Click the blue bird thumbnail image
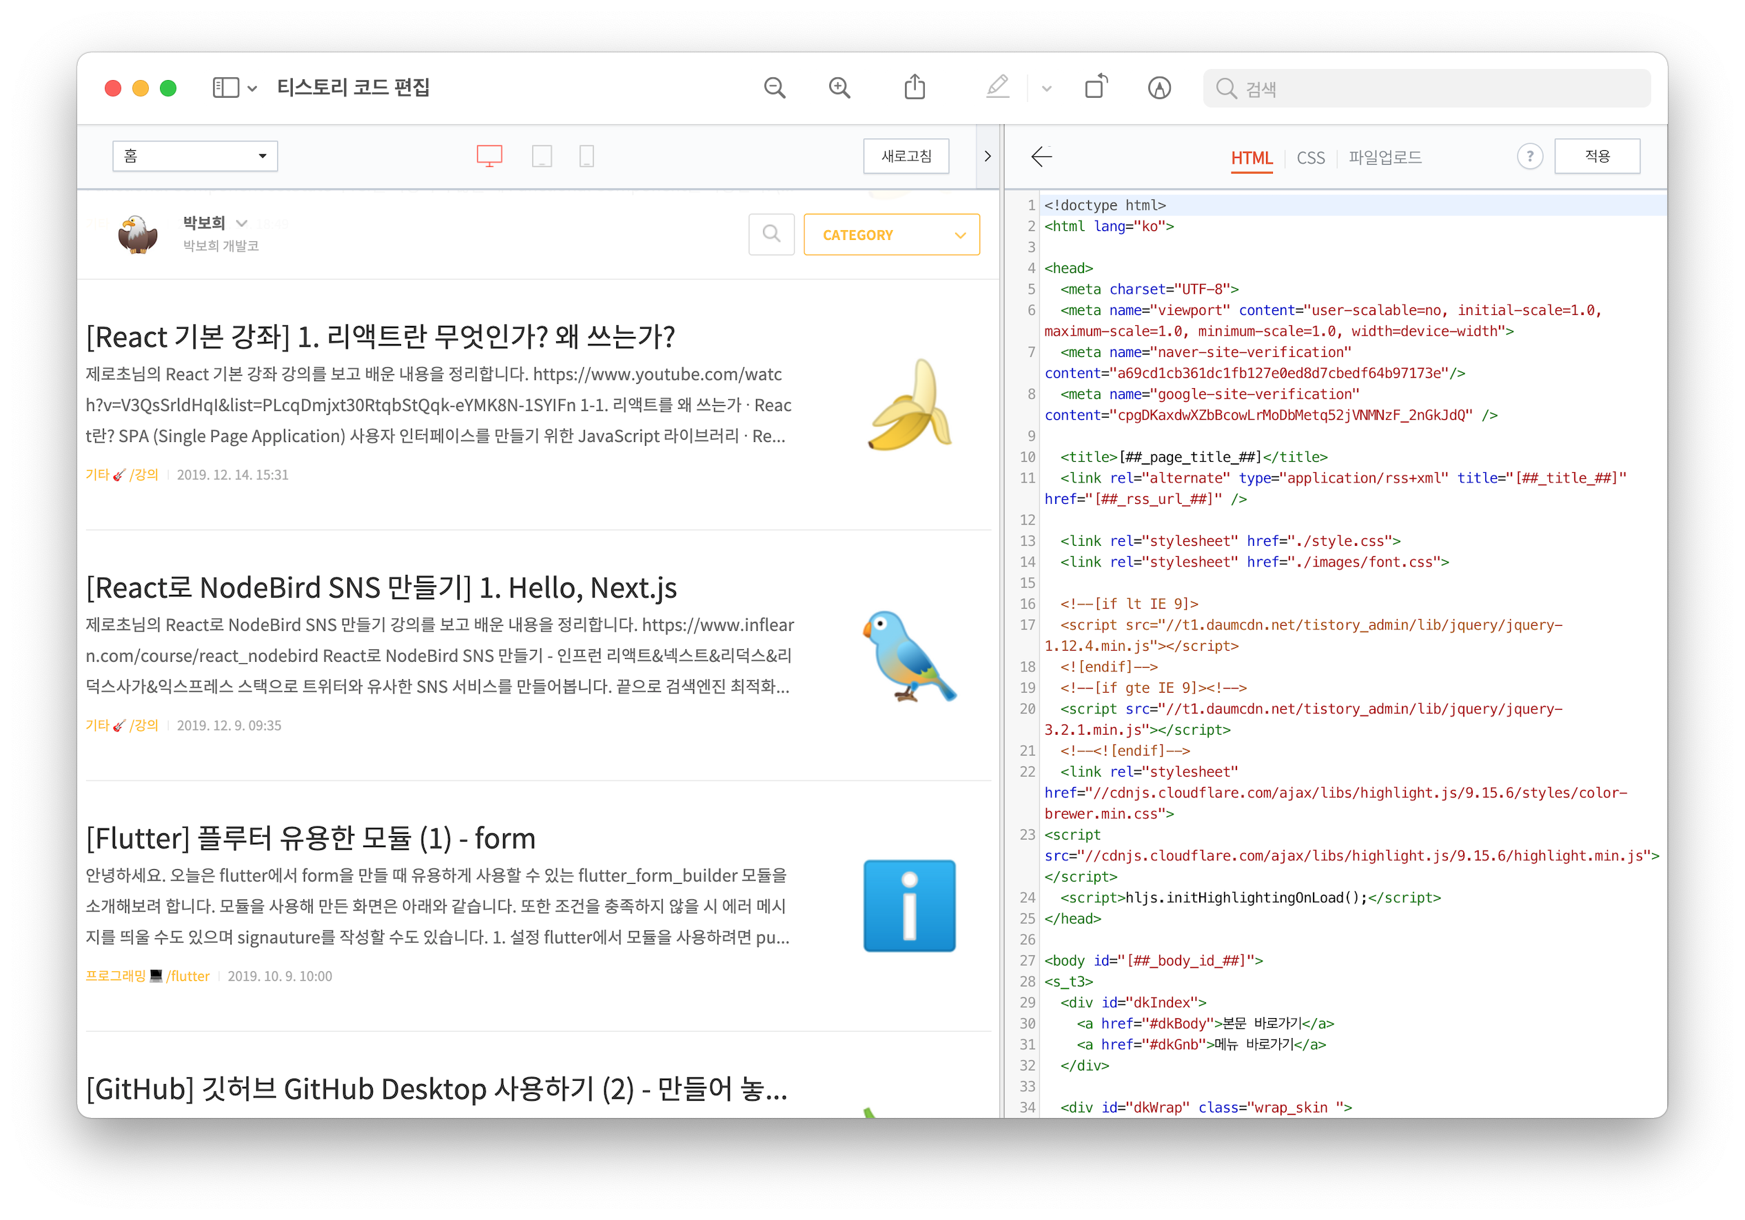Screen dimensions: 1745x1220 pos(910,656)
